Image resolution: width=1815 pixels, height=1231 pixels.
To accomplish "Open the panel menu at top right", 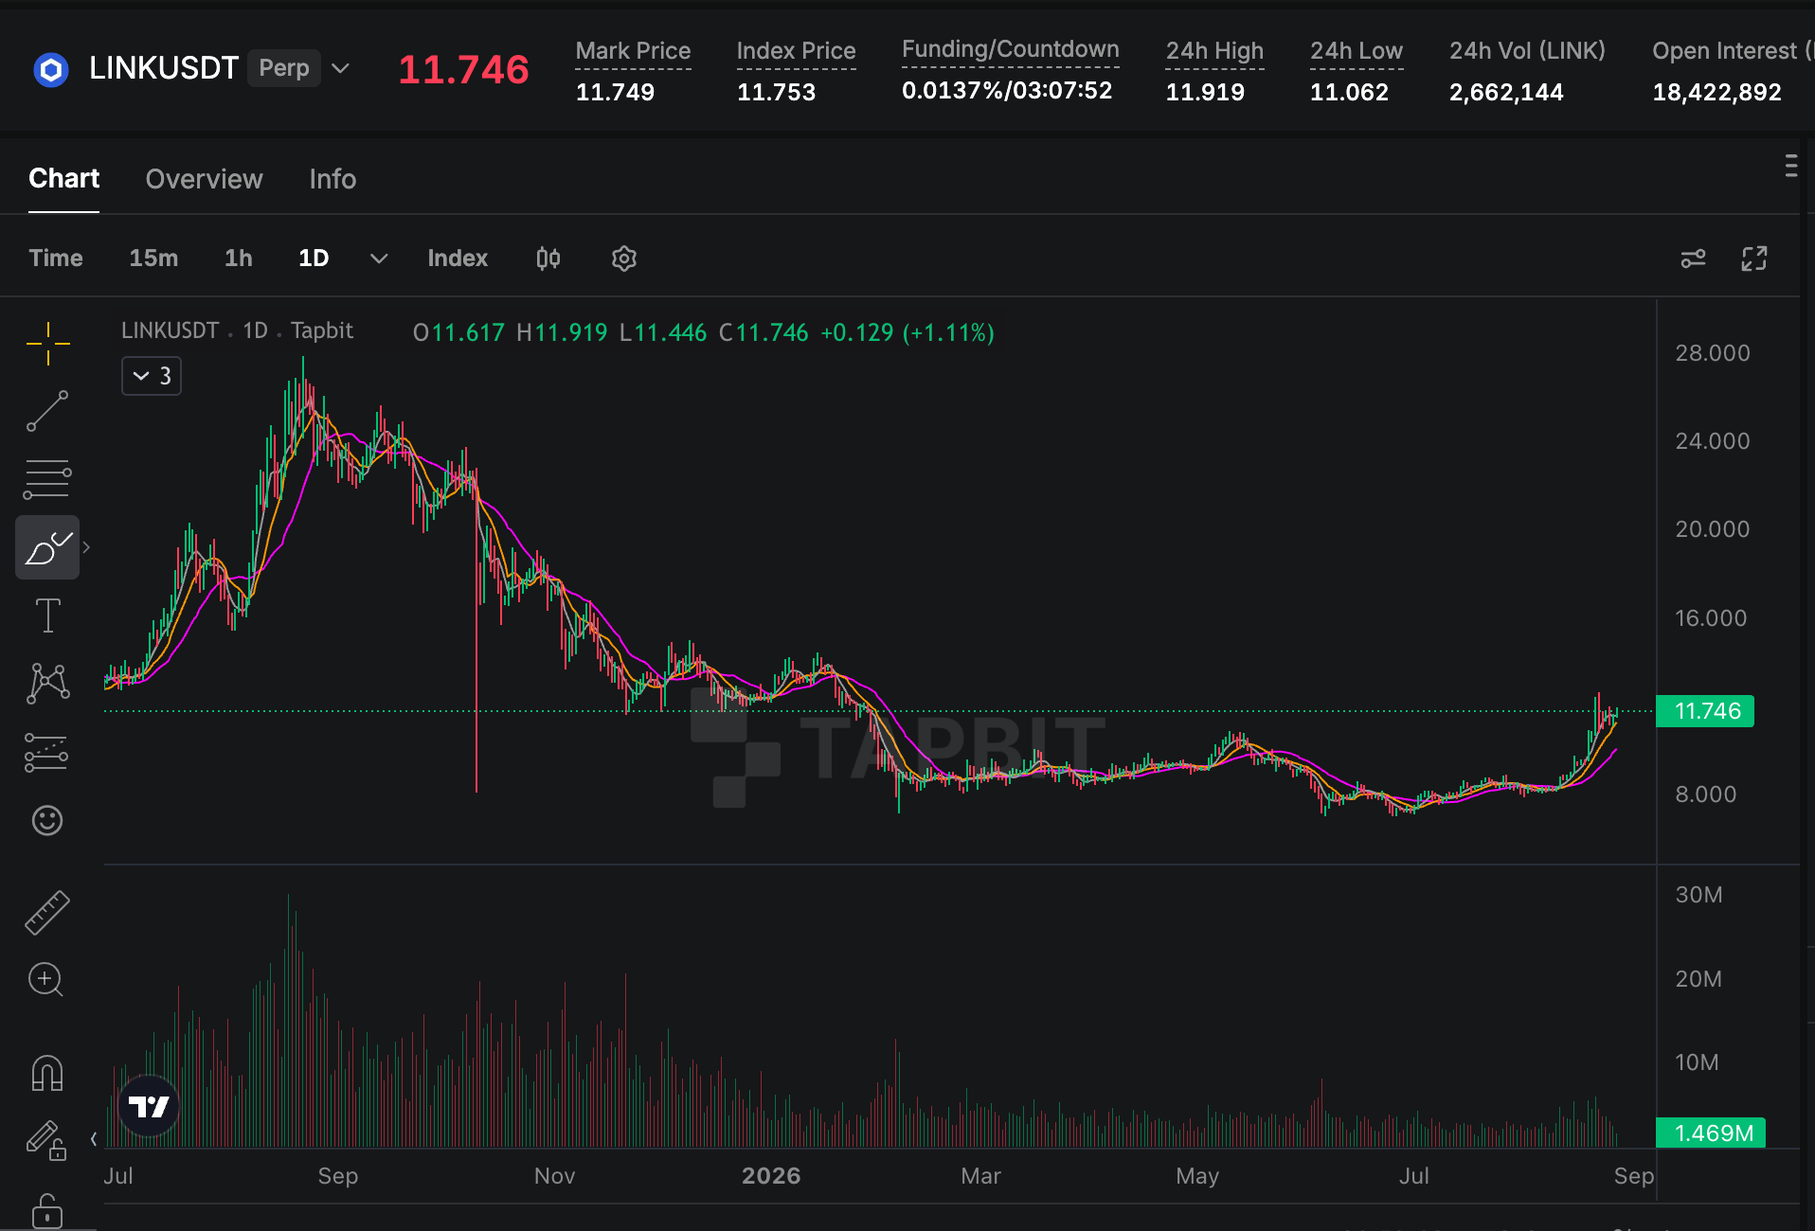I will 1790,166.
